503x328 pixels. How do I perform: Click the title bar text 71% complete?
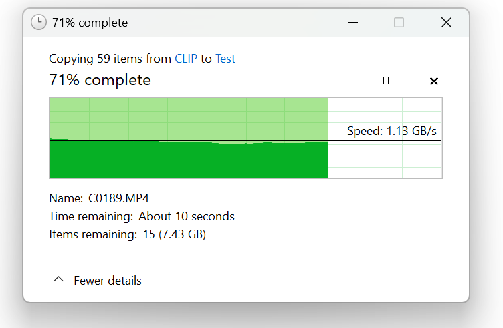pos(90,23)
